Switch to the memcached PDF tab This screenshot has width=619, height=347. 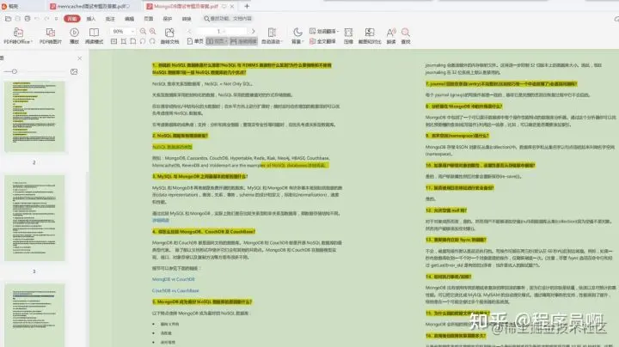click(93, 6)
